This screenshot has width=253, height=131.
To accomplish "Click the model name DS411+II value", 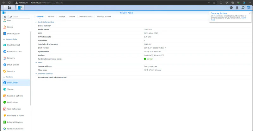I will coord(148,29).
